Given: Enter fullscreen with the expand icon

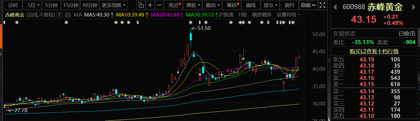Looking at the screenshot, I should [x=323, y=5].
